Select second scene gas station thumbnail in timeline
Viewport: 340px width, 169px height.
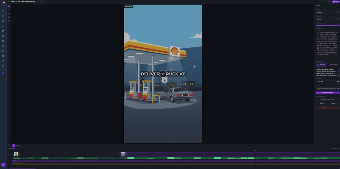coord(123,154)
